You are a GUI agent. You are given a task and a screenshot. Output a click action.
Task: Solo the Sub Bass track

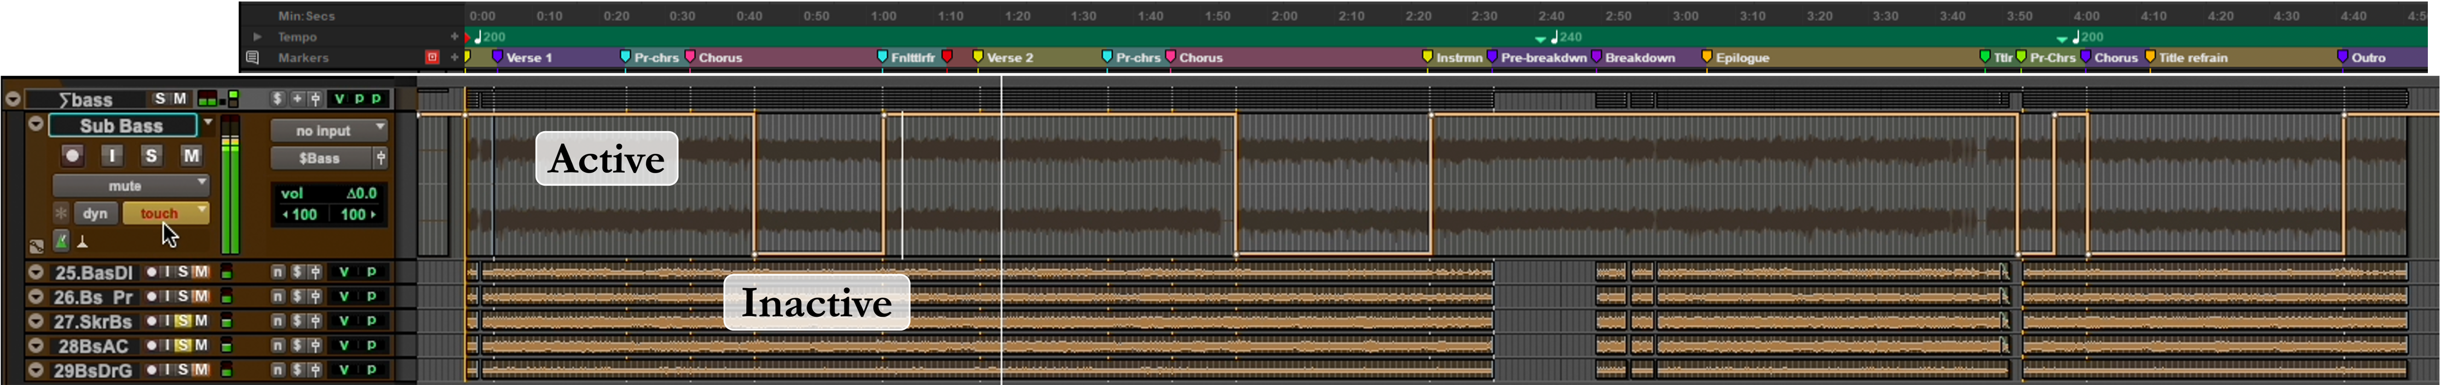pos(152,155)
